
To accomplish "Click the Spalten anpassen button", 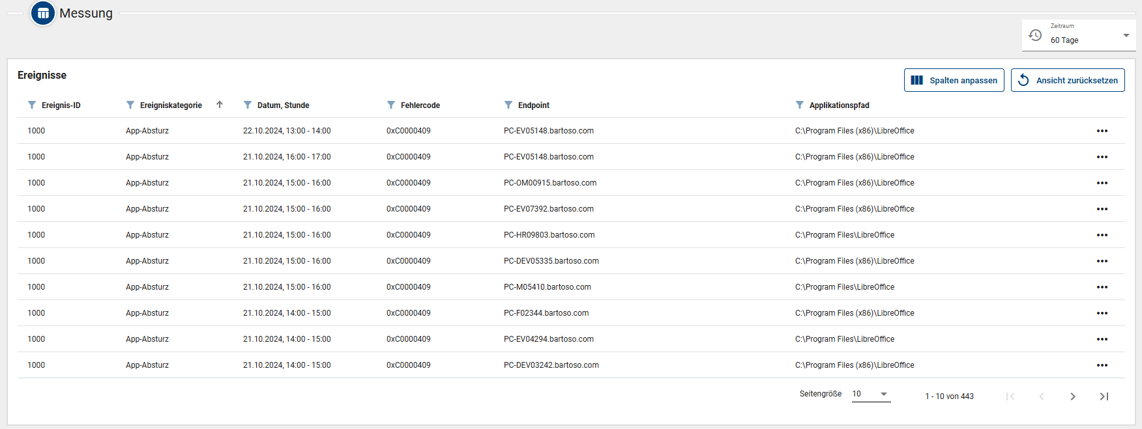I will pyautogui.click(x=954, y=80).
